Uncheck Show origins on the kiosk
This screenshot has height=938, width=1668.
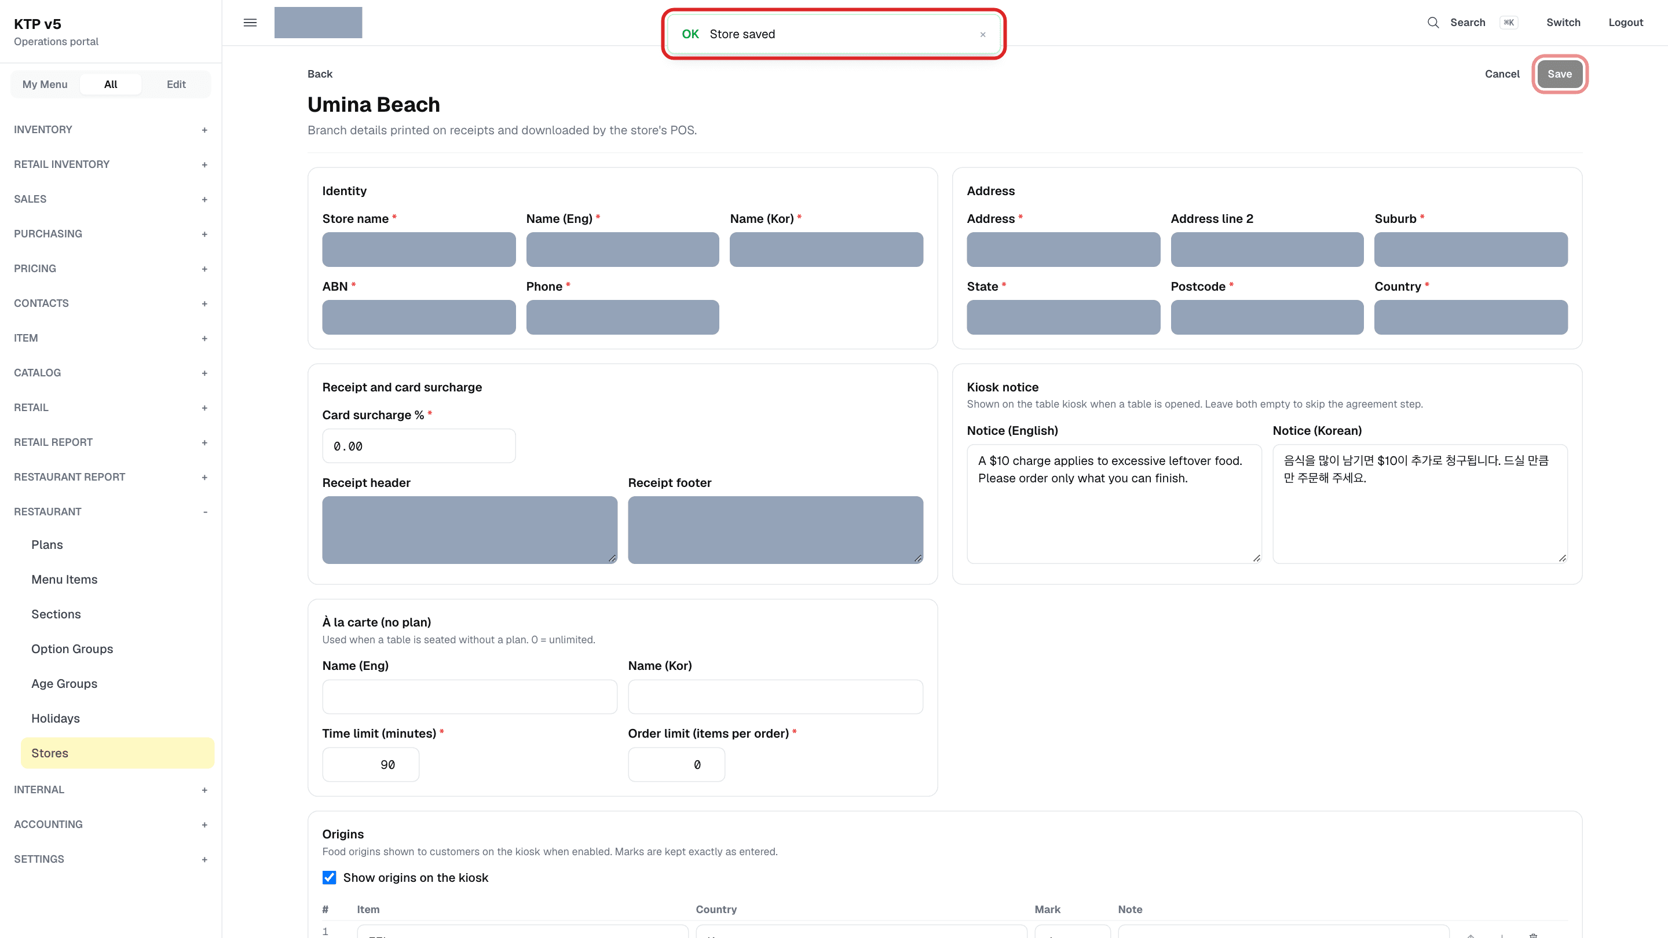(329, 877)
